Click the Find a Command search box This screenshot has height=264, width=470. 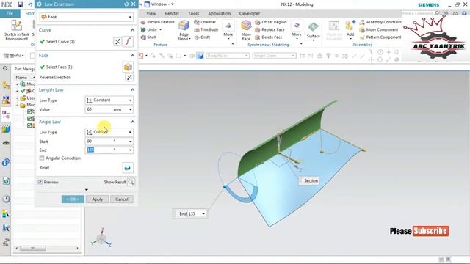click(x=421, y=14)
